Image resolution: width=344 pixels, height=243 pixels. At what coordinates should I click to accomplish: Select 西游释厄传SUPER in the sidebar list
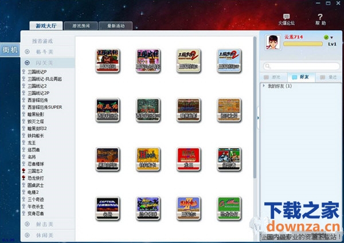click(x=45, y=107)
